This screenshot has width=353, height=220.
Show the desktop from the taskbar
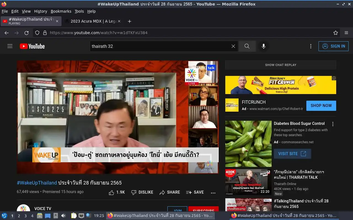click(x=48, y=216)
